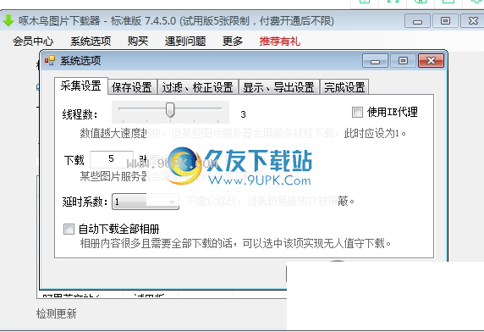Minimize the 啄木鸟图片下载器 main window
The image size is (484, 332).
(x=417, y=21)
